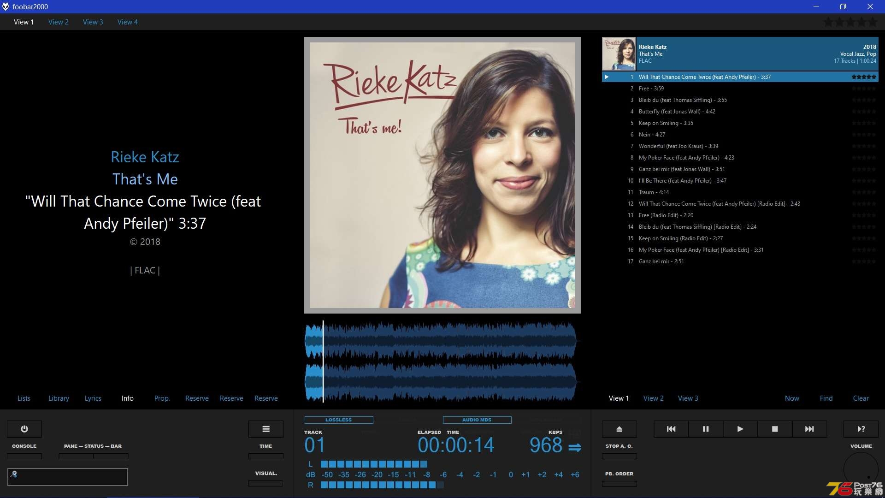Click the Clear button below the playlist
Image resolution: width=885 pixels, height=498 pixels.
click(861, 398)
